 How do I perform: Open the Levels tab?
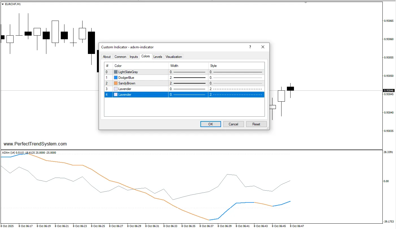pyautogui.click(x=158, y=57)
